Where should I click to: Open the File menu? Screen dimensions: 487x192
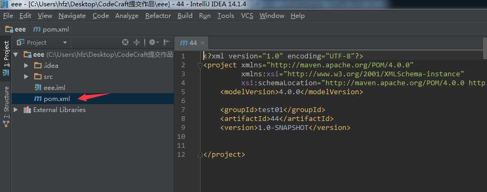pos(8,15)
